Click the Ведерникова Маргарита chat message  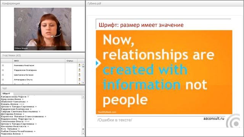(x=18, y=119)
